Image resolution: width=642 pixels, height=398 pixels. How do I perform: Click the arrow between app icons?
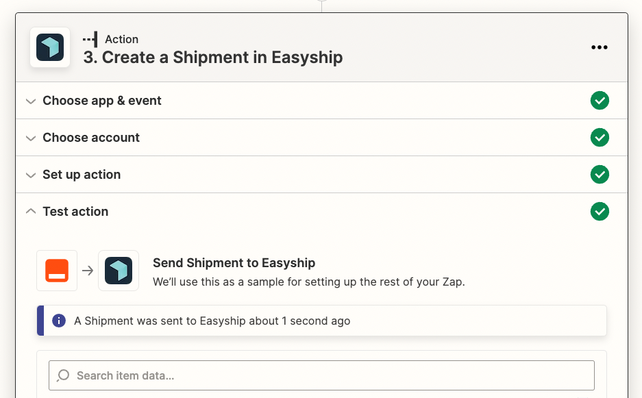pyautogui.click(x=88, y=271)
